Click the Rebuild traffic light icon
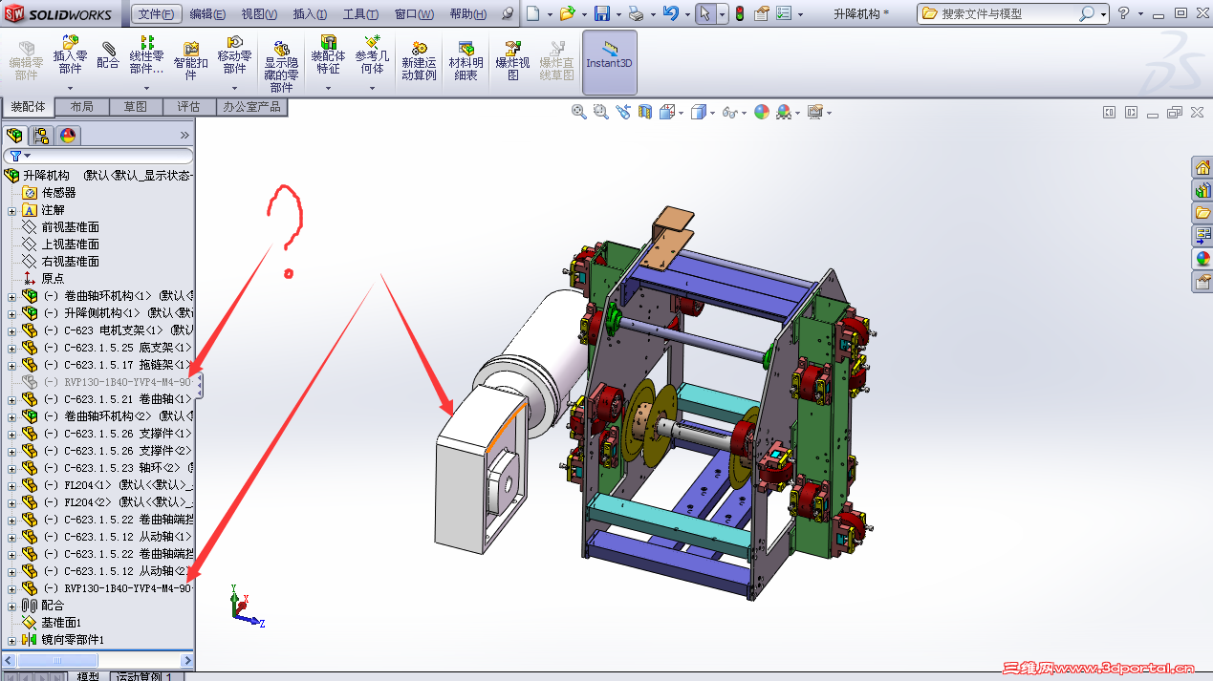1213x681 pixels. [x=739, y=13]
